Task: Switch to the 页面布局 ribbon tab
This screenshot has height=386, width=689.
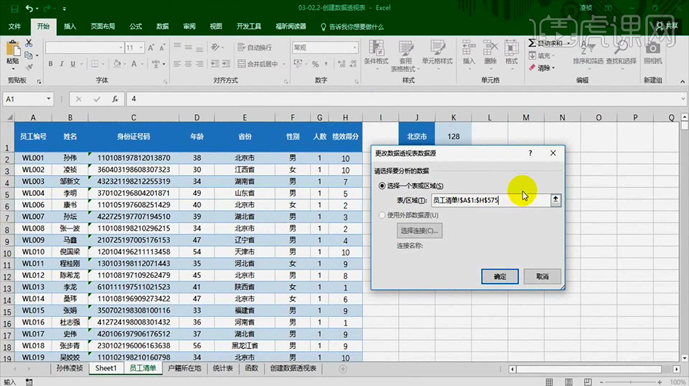Action: tap(103, 27)
